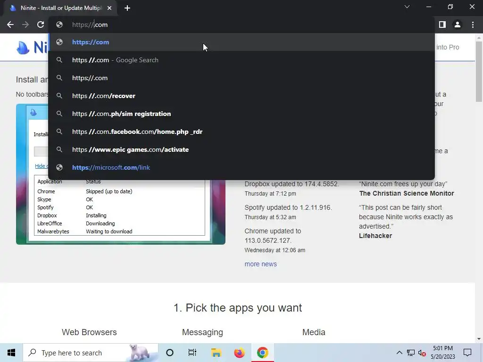The image size is (483, 362).
Task: Click 'Chrome updated to 113.0.5672.127.' news text
Action: [x=273, y=236]
